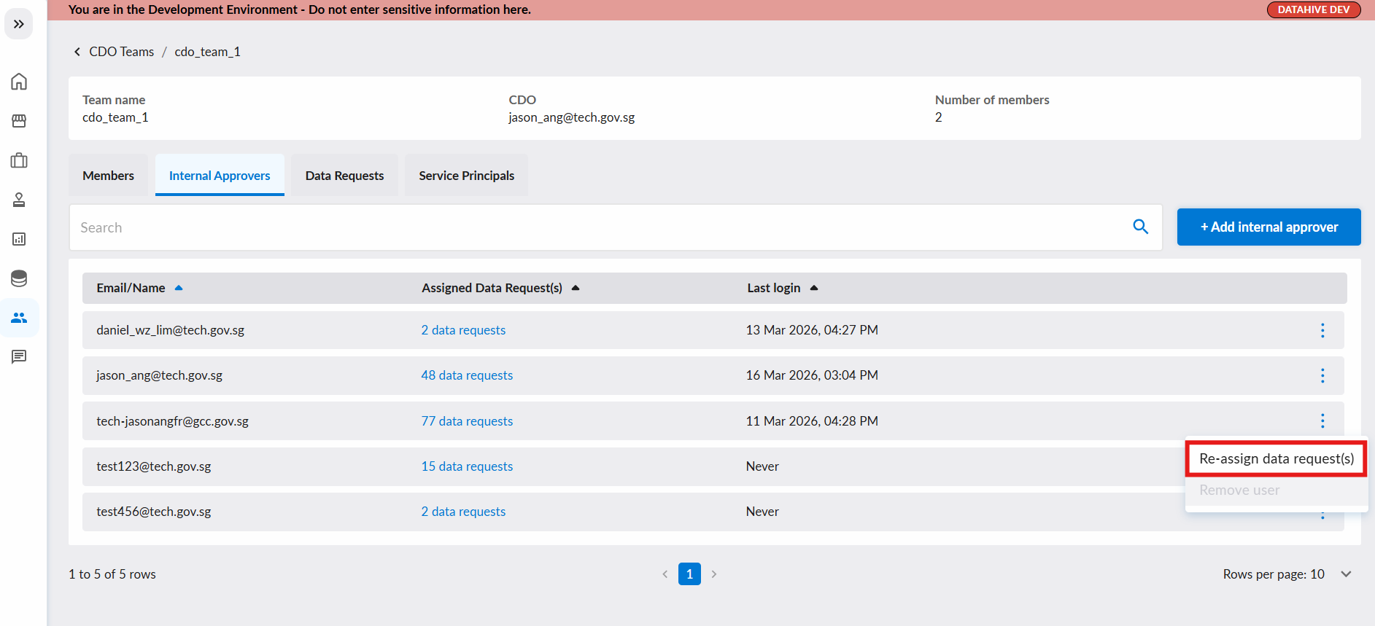The image size is (1375, 626).
Task: Open actions menu for tech-jasonangfr@gcc.gov.sg
Action: (1322, 420)
